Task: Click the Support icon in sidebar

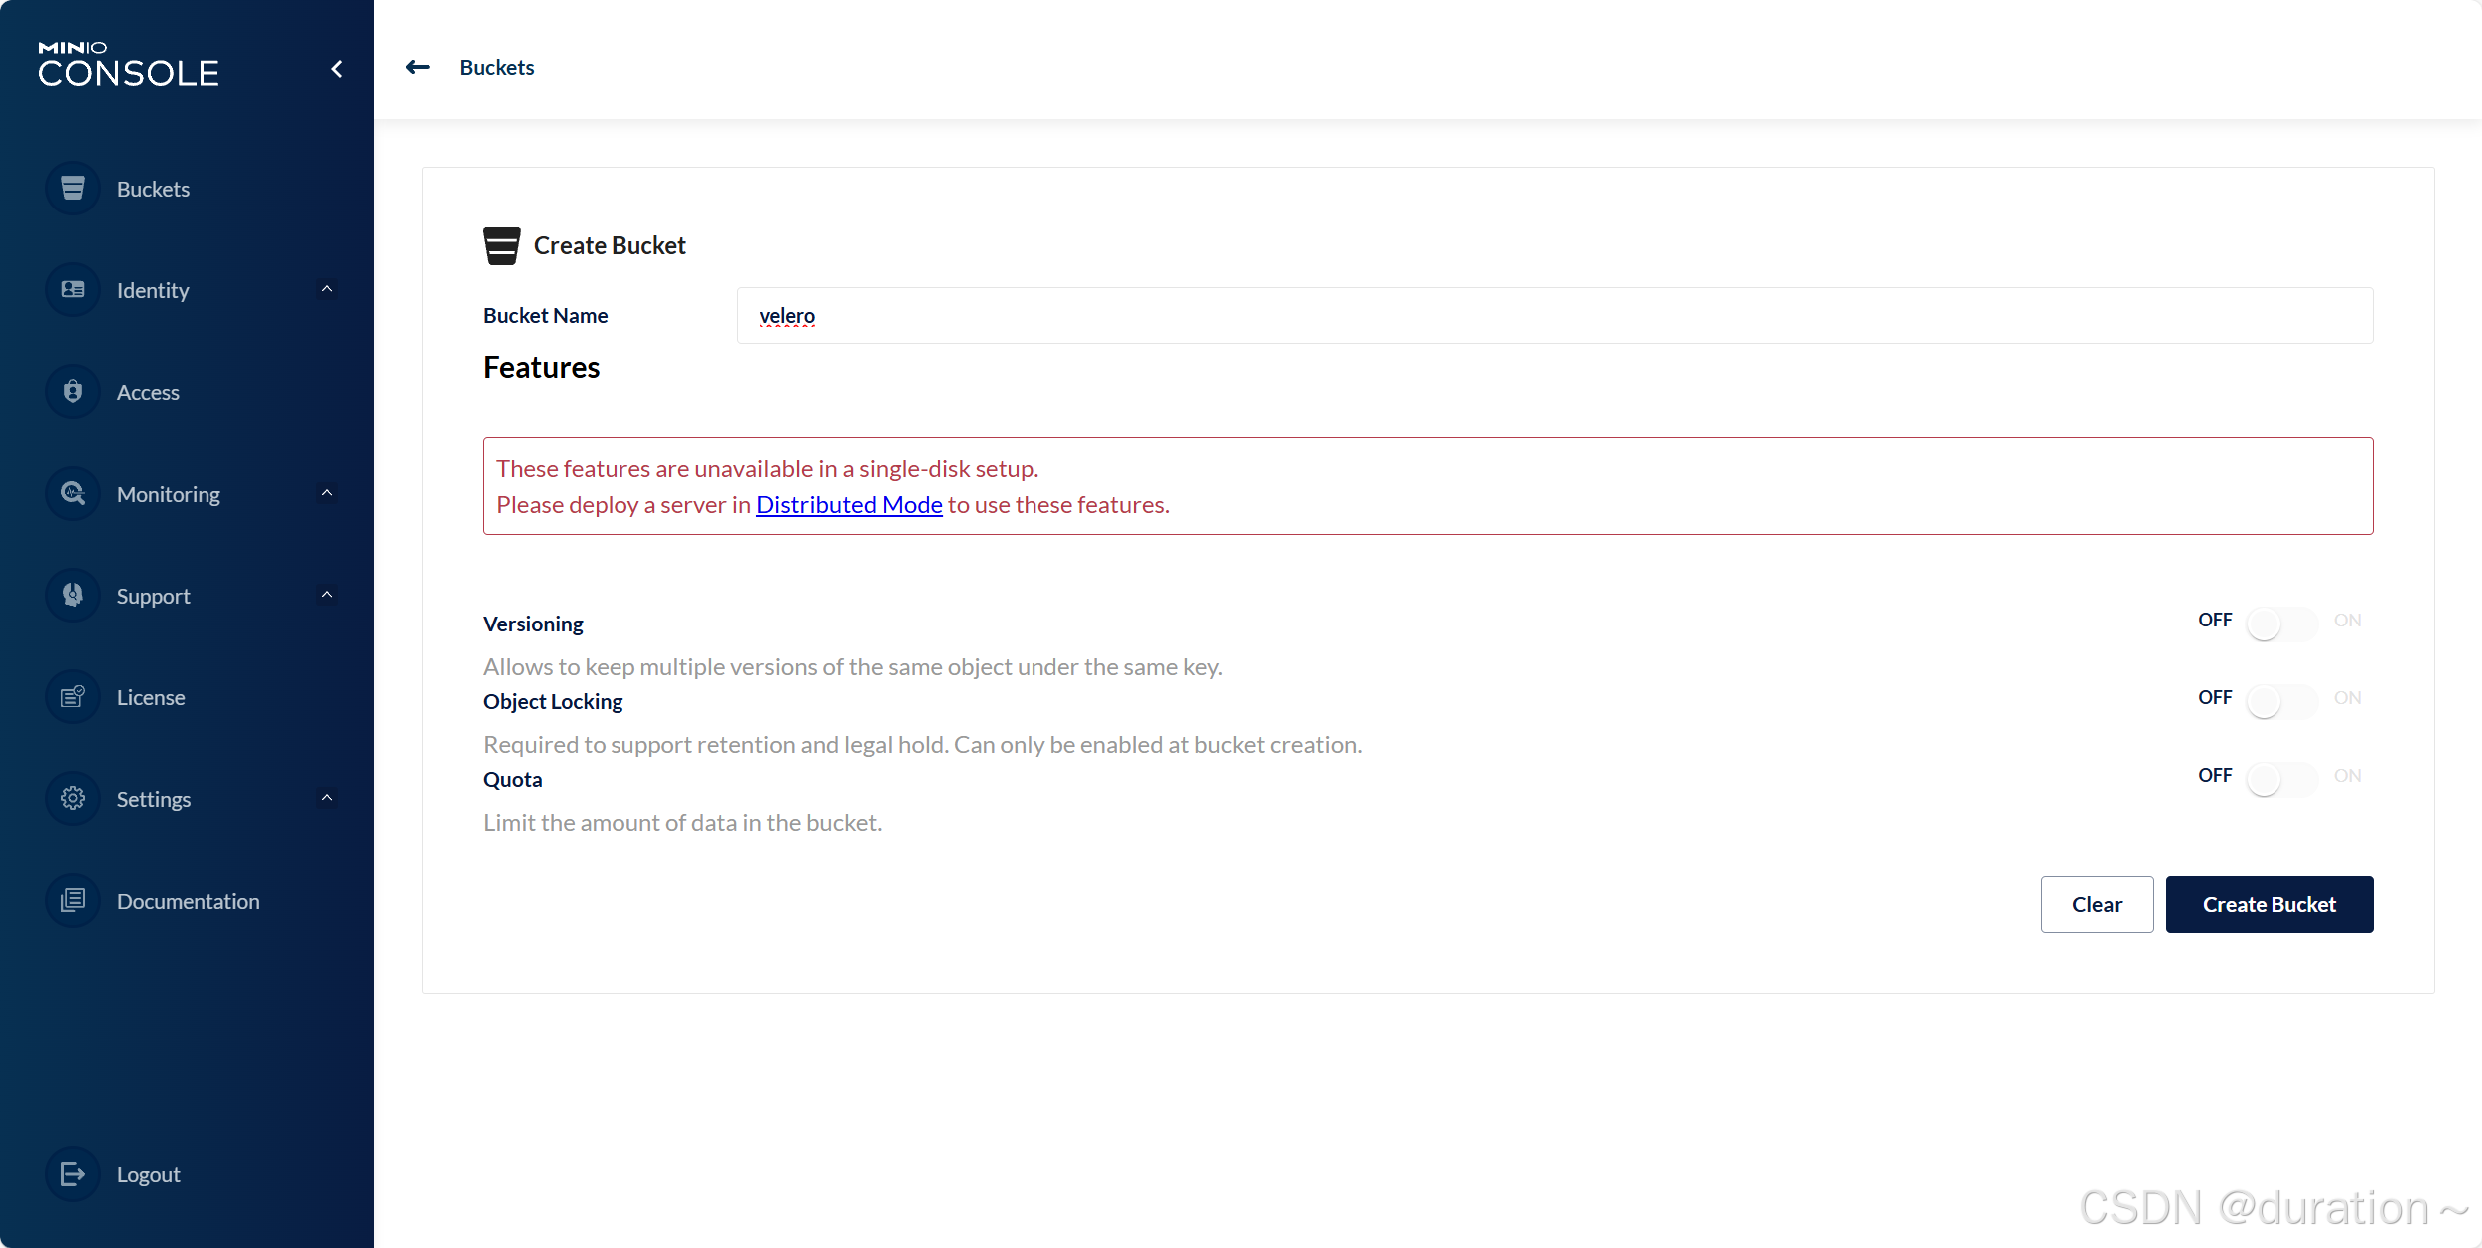Action: click(73, 596)
